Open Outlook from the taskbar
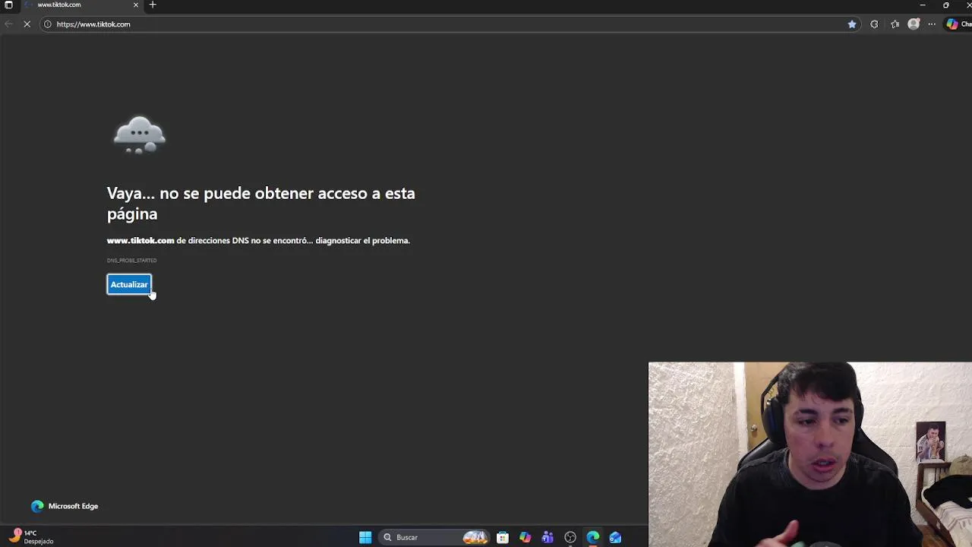The height and width of the screenshot is (547, 972). (615, 537)
